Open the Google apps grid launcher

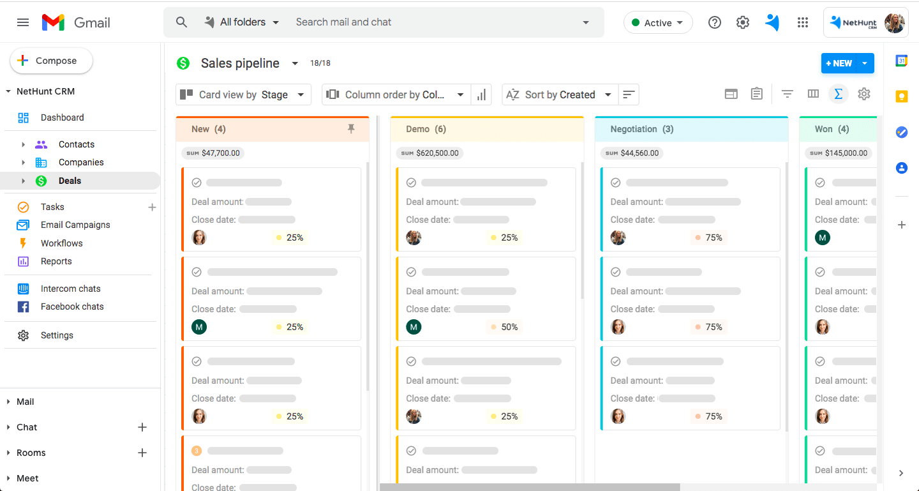pyautogui.click(x=803, y=23)
